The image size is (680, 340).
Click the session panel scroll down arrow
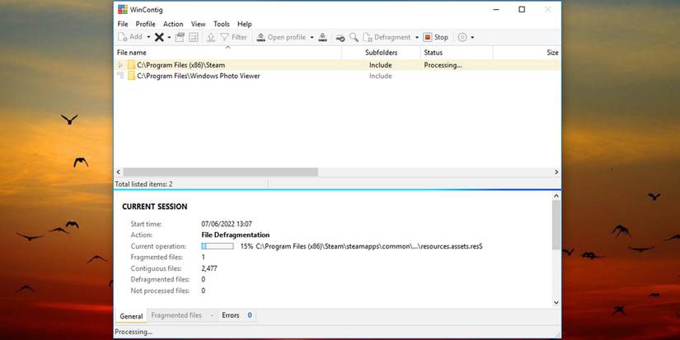point(556,303)
